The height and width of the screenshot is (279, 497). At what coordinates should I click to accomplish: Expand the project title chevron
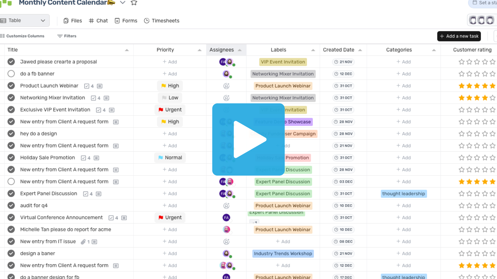[x=123, y=3]
